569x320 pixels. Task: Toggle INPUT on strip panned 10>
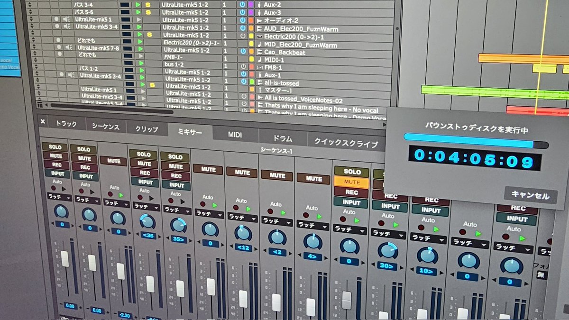(431, 210)
